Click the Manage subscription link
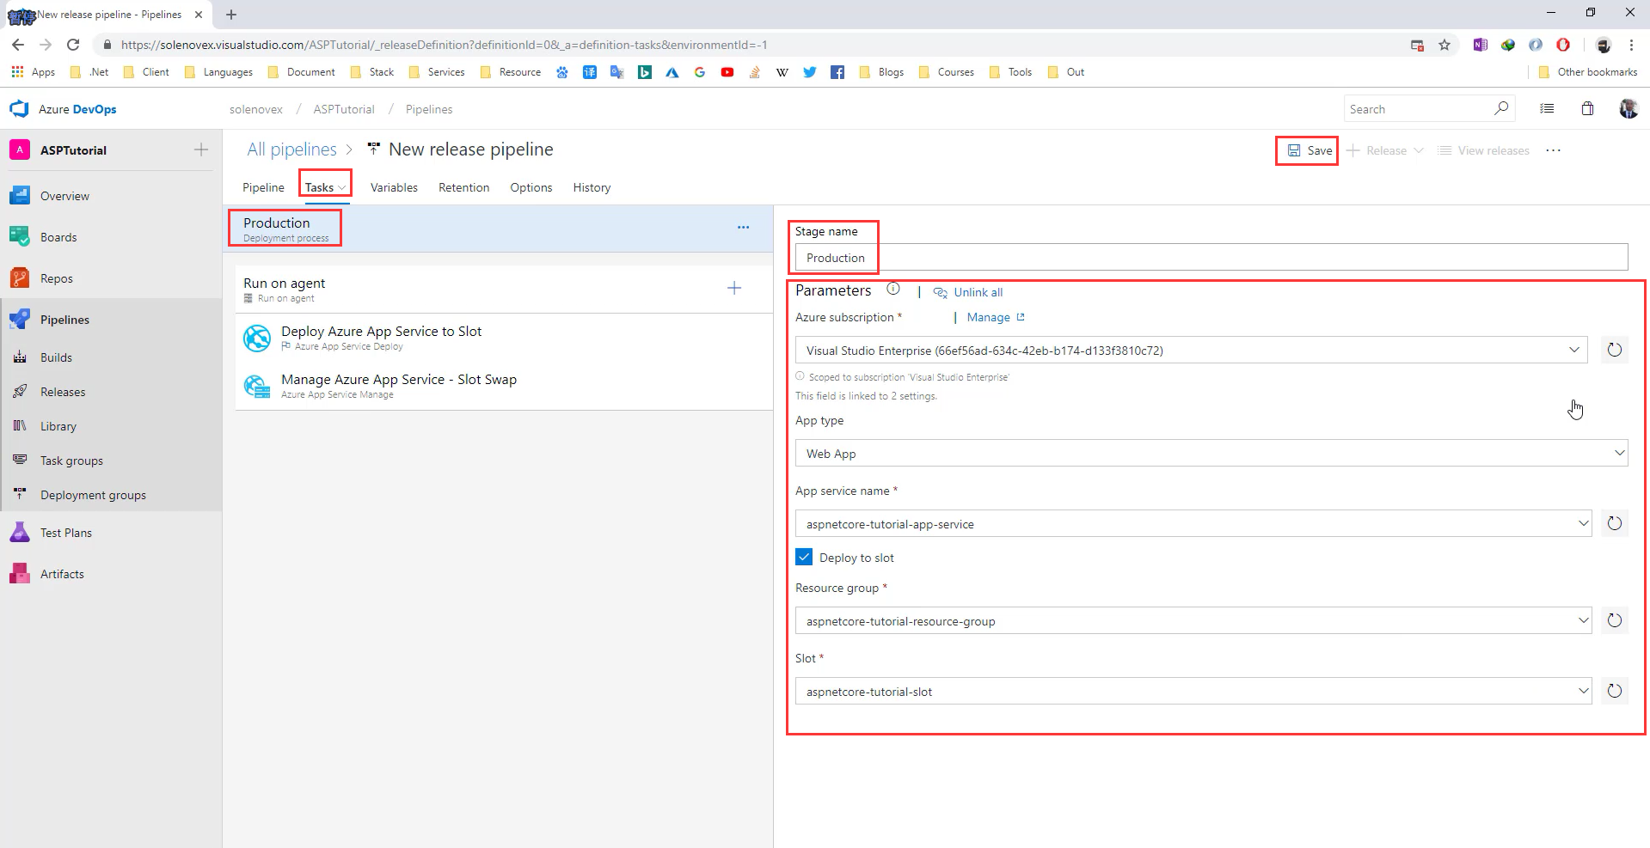The image size is (1650, 848). 996,317
